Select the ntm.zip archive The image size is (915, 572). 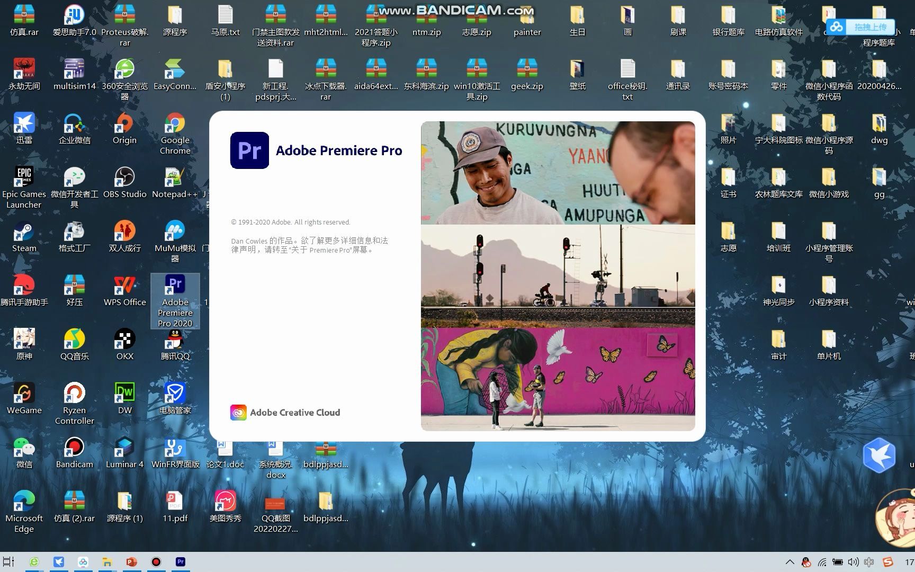click(x=427, y=20)
